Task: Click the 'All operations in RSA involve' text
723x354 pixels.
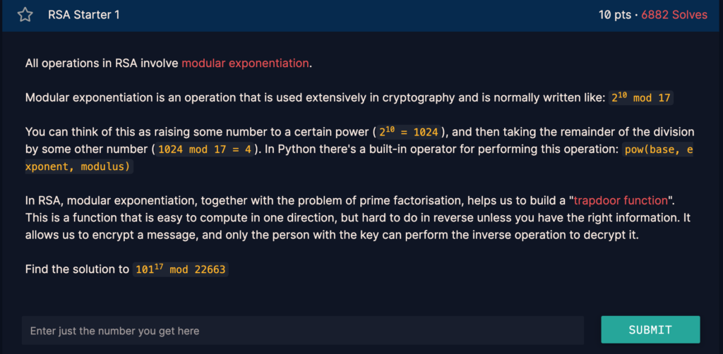Action: tap(102, 63)
